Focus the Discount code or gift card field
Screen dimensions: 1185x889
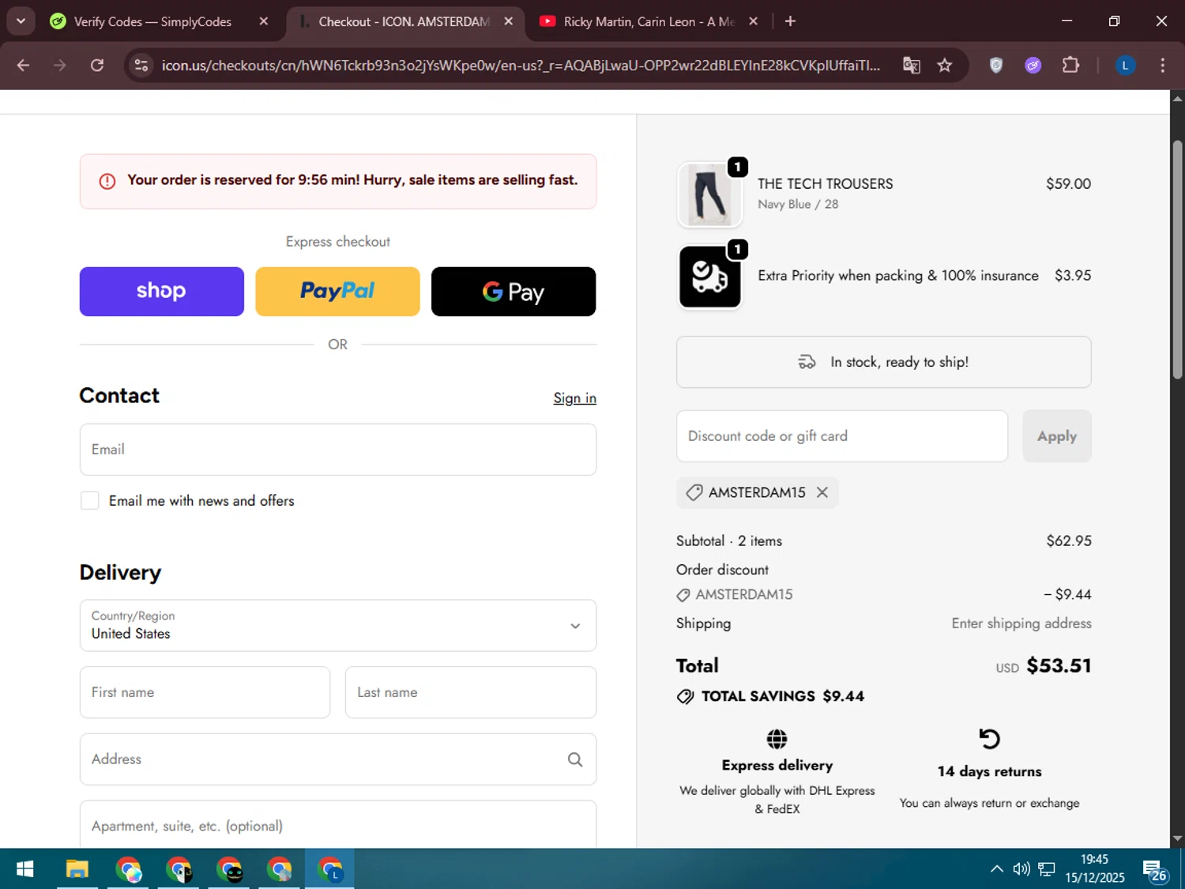click(x=842, y=436)
